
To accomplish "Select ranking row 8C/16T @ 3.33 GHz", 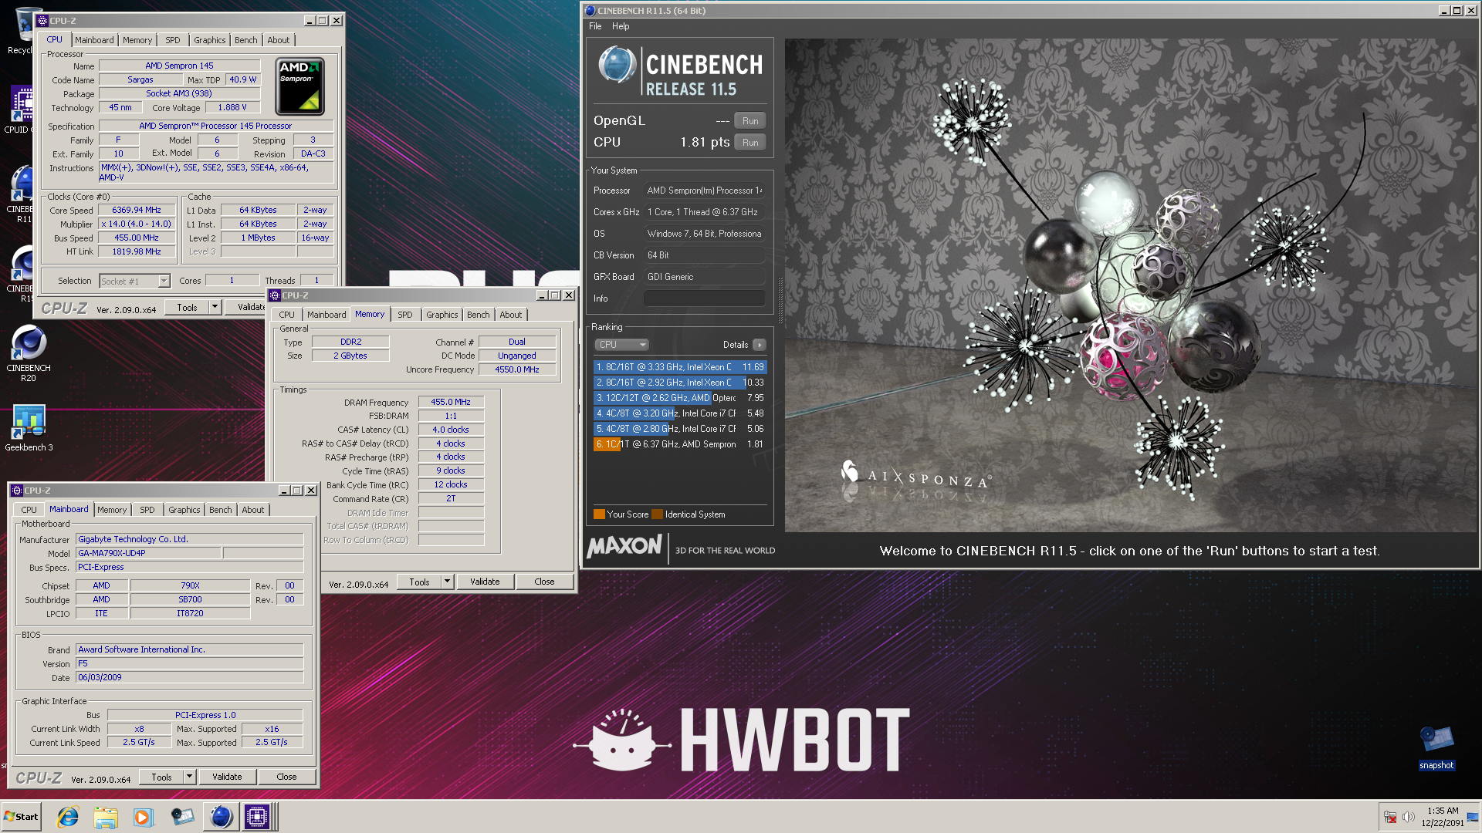I will (680, 367).
